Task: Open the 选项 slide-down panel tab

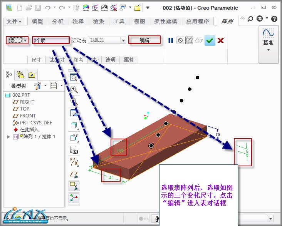Action: (x=111, y=60)
